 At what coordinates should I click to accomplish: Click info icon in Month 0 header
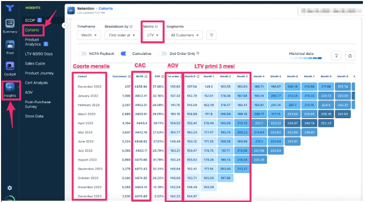tap(198, 76)
